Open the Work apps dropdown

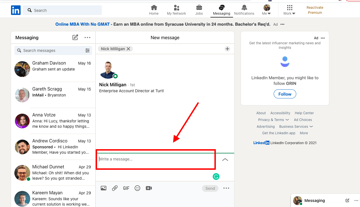click(289, 10)
